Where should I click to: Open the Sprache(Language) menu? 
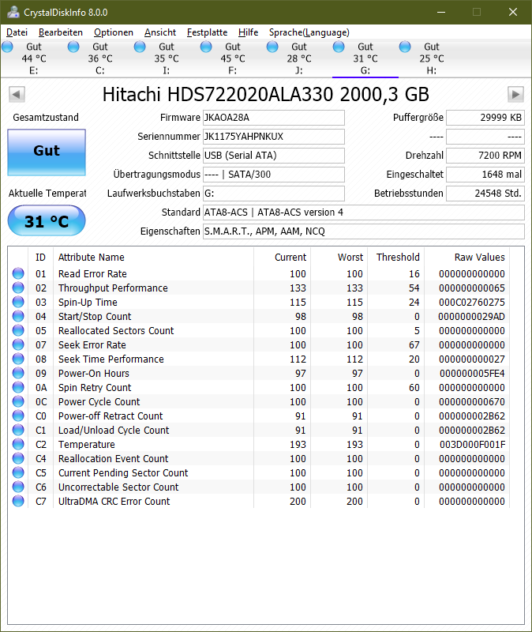(x=309, y=32)
